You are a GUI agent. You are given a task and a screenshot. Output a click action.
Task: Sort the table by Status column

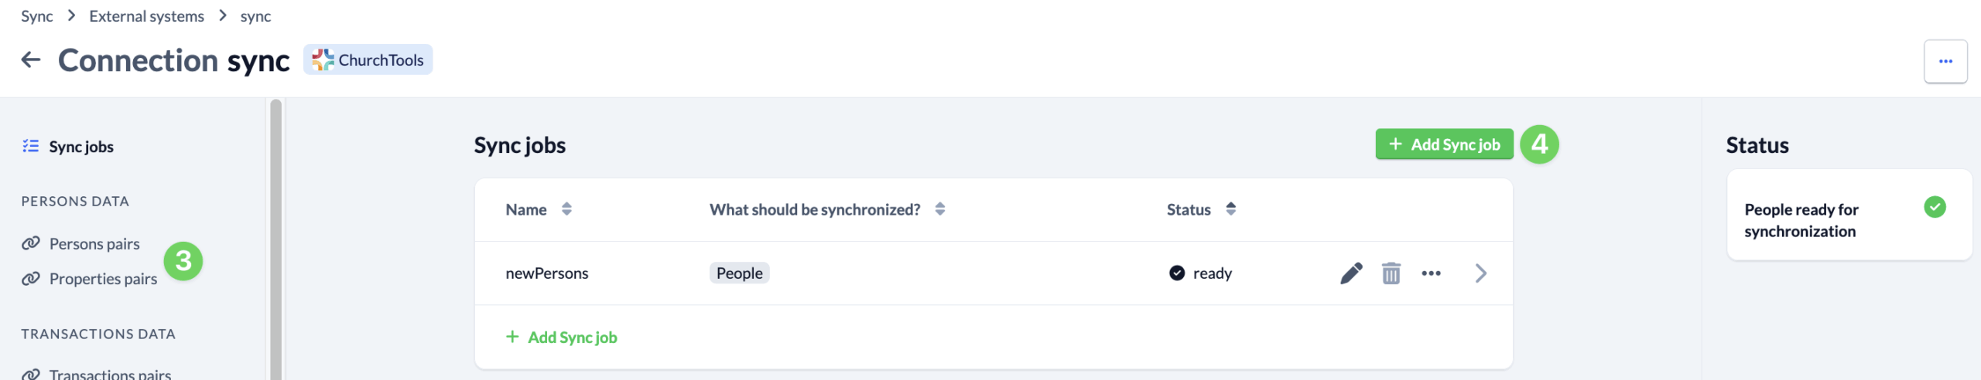[x=1230, y=209]
